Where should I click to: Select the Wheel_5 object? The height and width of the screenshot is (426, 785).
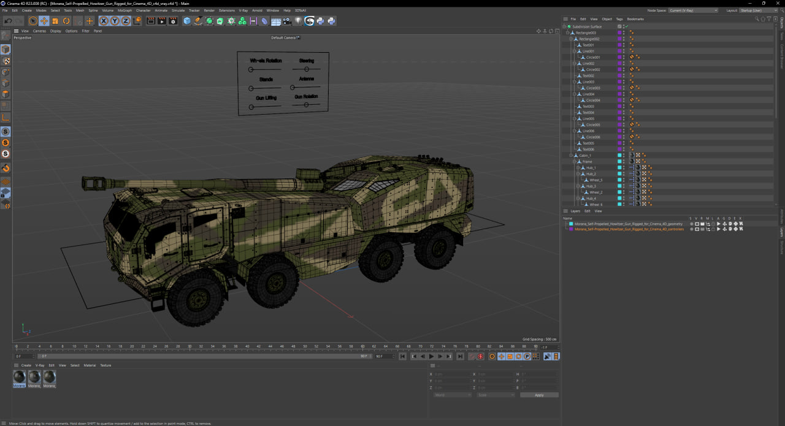pos(595,180)
